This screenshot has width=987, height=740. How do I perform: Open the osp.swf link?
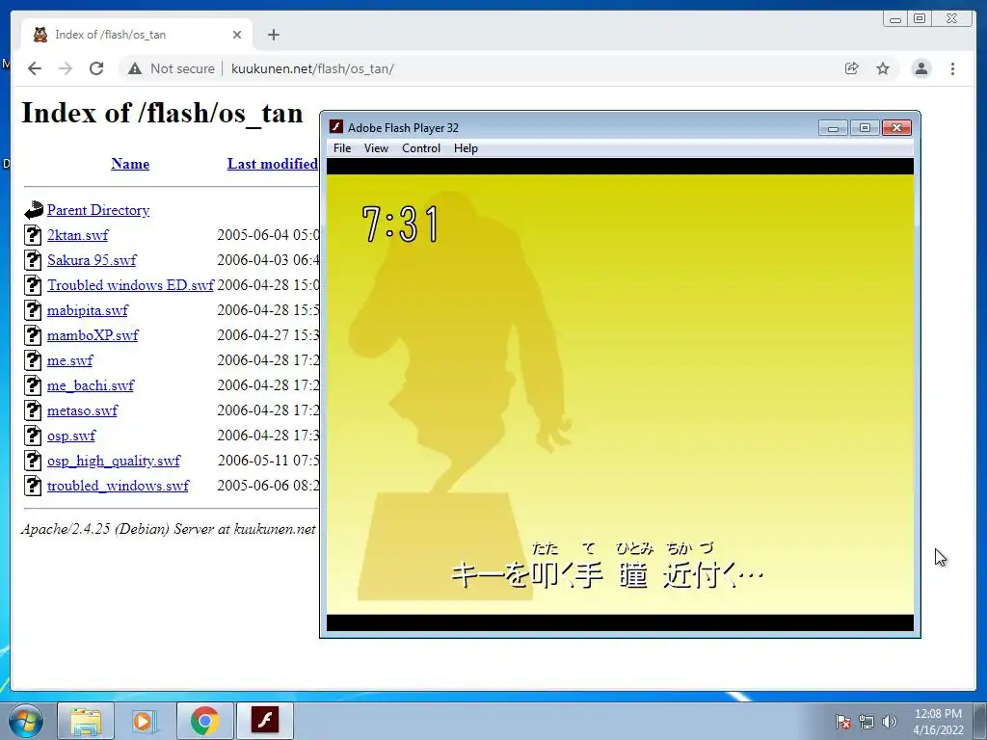point(71,436)
